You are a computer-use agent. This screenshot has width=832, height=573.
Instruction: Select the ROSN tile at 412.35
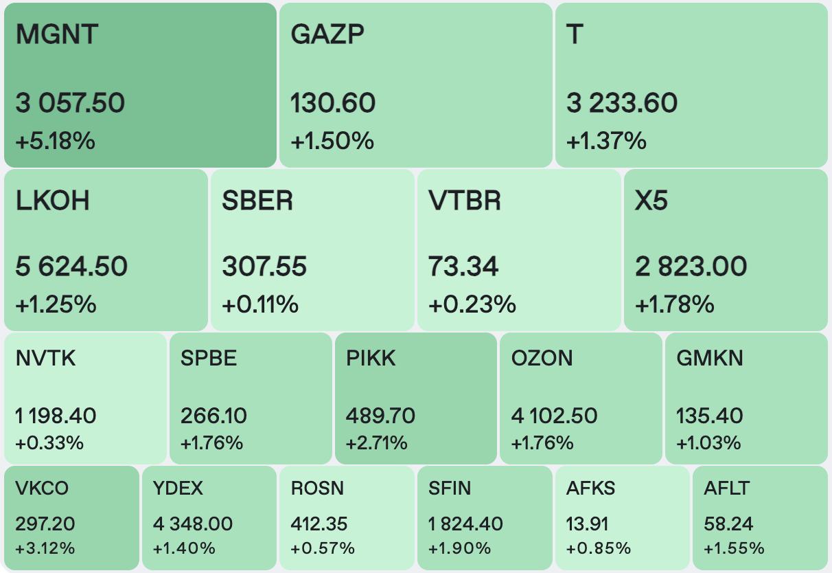[347, 518]
